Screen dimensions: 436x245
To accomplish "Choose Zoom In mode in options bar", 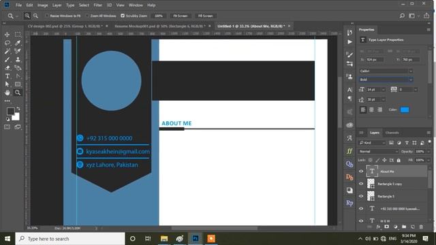I will 27,16.
